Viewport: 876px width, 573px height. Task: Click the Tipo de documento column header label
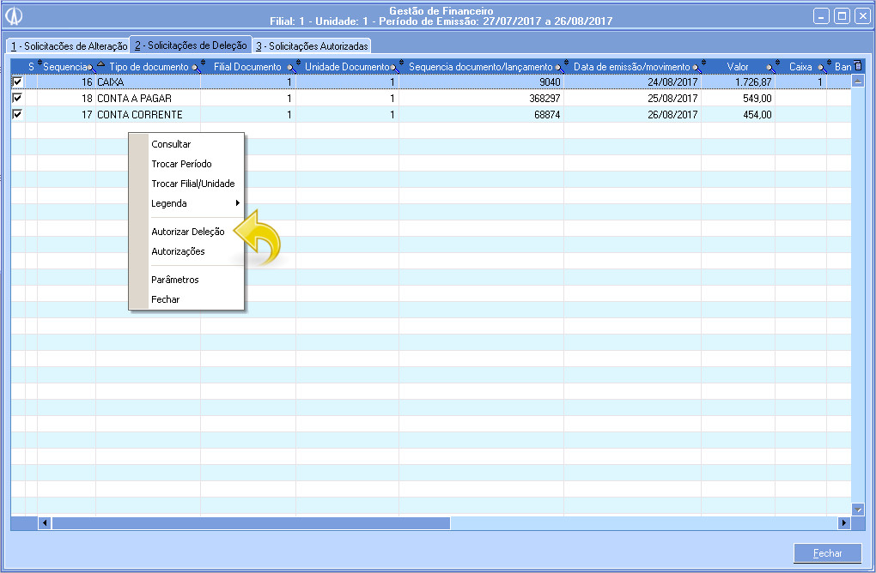[x=149, y=67]
